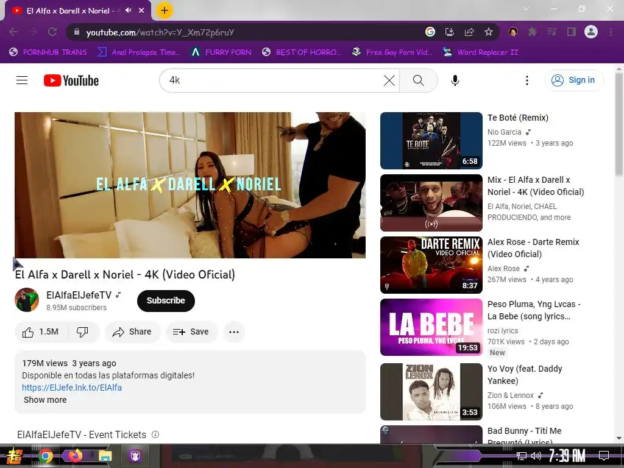The width and height of the screenshot is (624, 468).
Task: Open tab search chevron
Action: (x=526, y=9)
